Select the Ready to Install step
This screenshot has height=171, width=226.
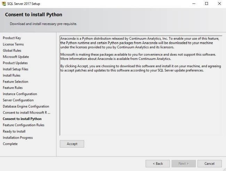[x=14, y=131]
